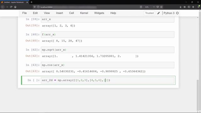Screen dimensions: 201x113
Task: Click the zoom level percentage badge
Action: 147,7
